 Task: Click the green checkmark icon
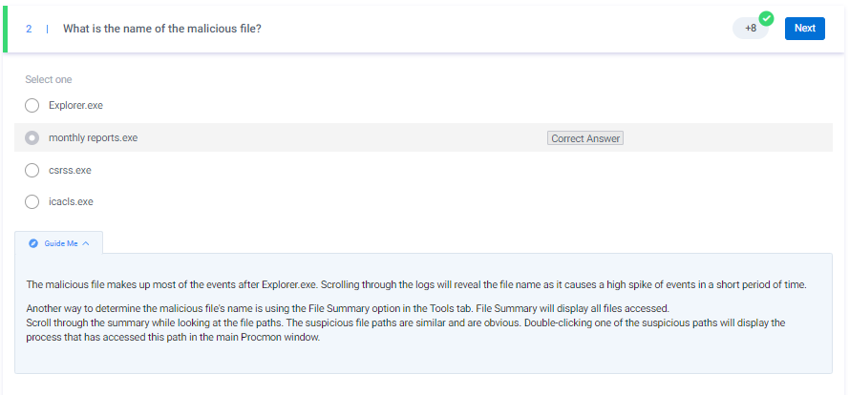tap(766, 18)
